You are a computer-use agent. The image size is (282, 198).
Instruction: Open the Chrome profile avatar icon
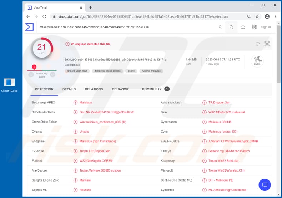tap(267, 16)
